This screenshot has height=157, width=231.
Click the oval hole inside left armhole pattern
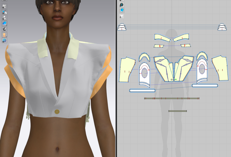click(x=145, y=73)
